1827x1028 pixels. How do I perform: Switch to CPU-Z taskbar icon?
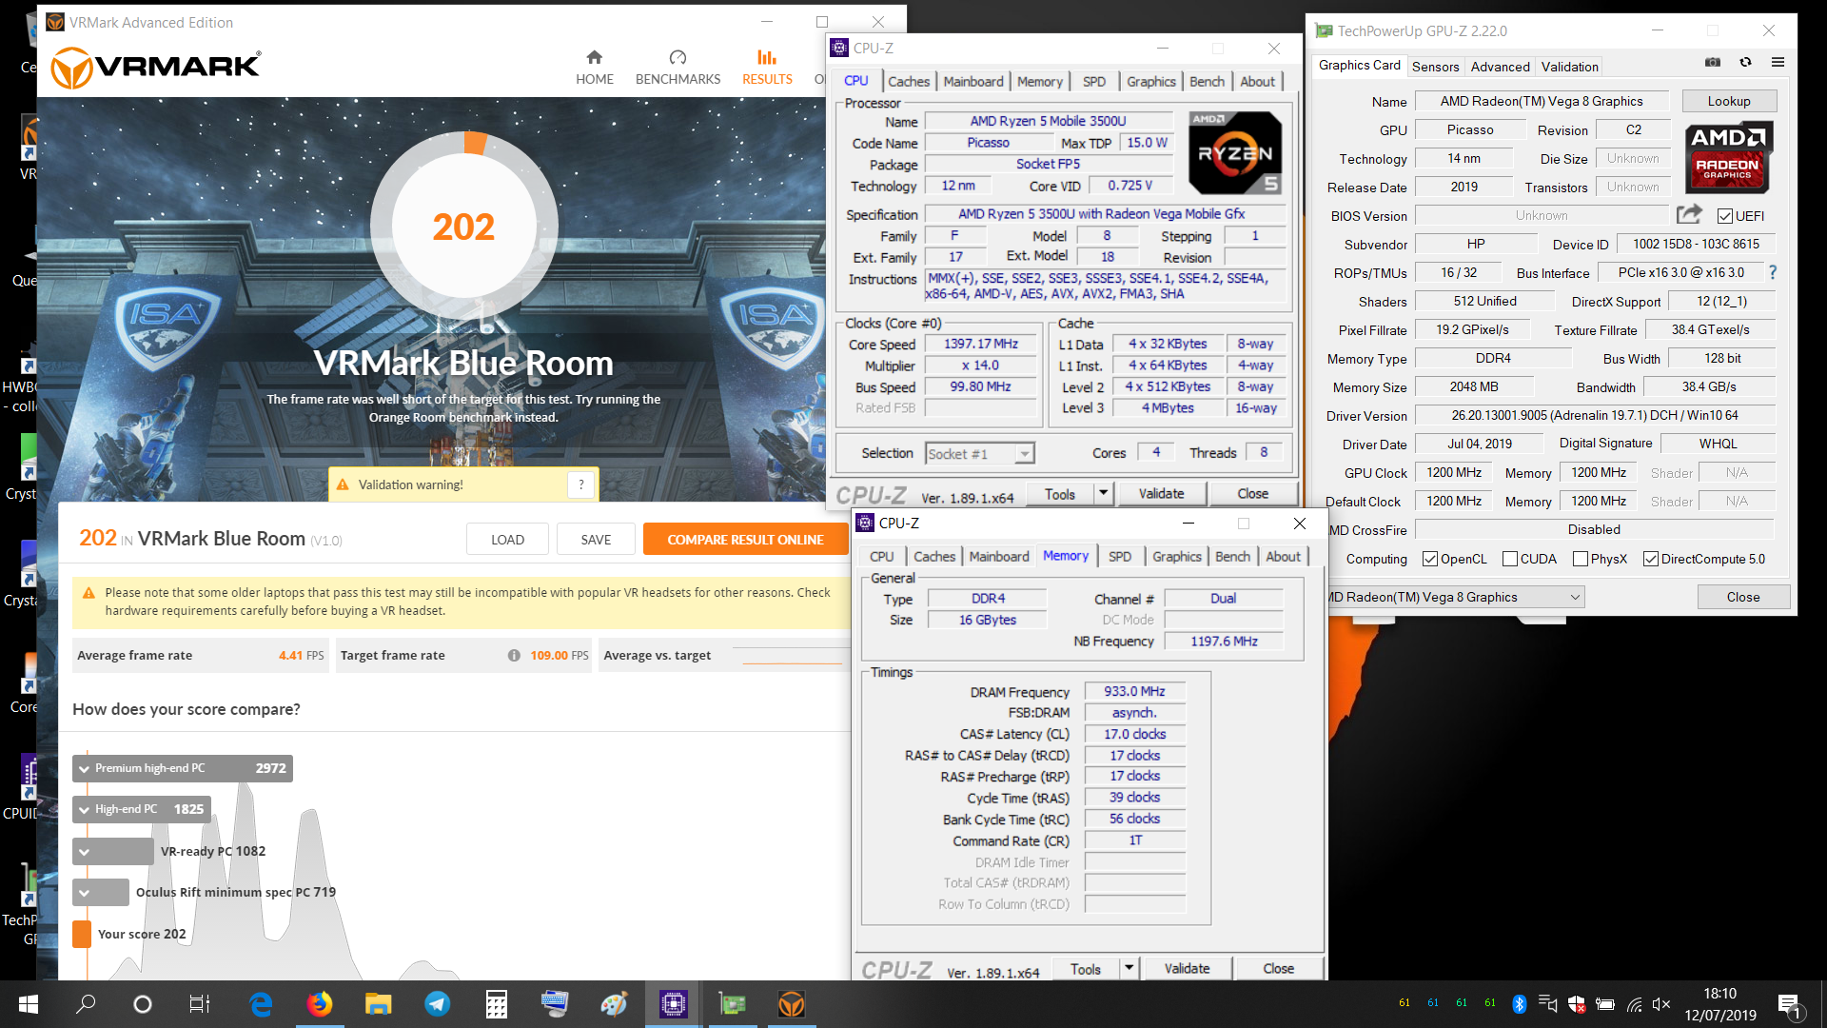point(673,1004)
